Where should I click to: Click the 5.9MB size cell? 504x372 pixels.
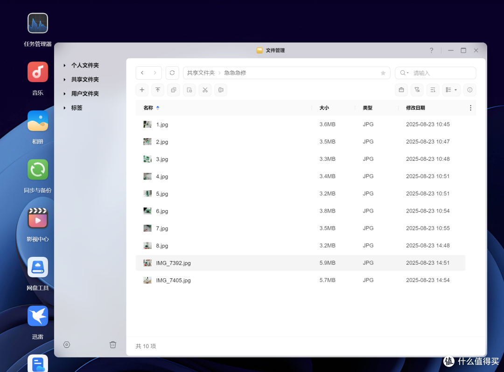click(327, 263)
